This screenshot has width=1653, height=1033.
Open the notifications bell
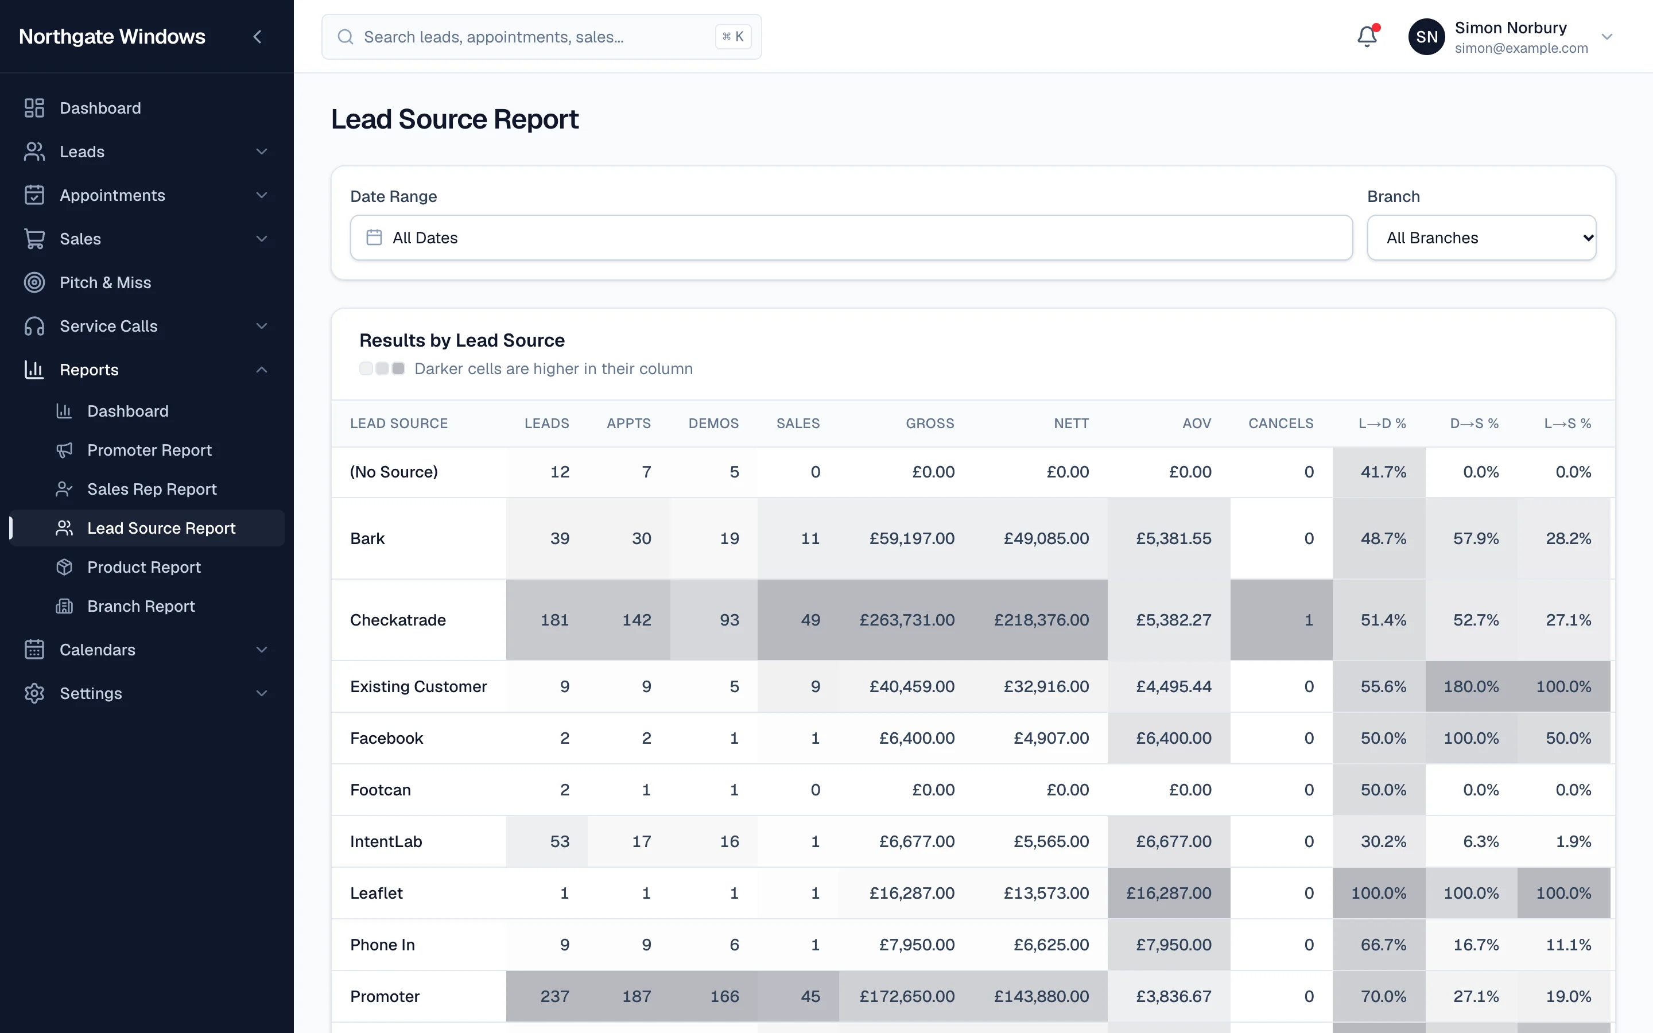tap(1367, 36)
